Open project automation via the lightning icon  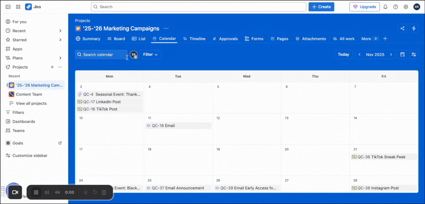click(414, 28)
